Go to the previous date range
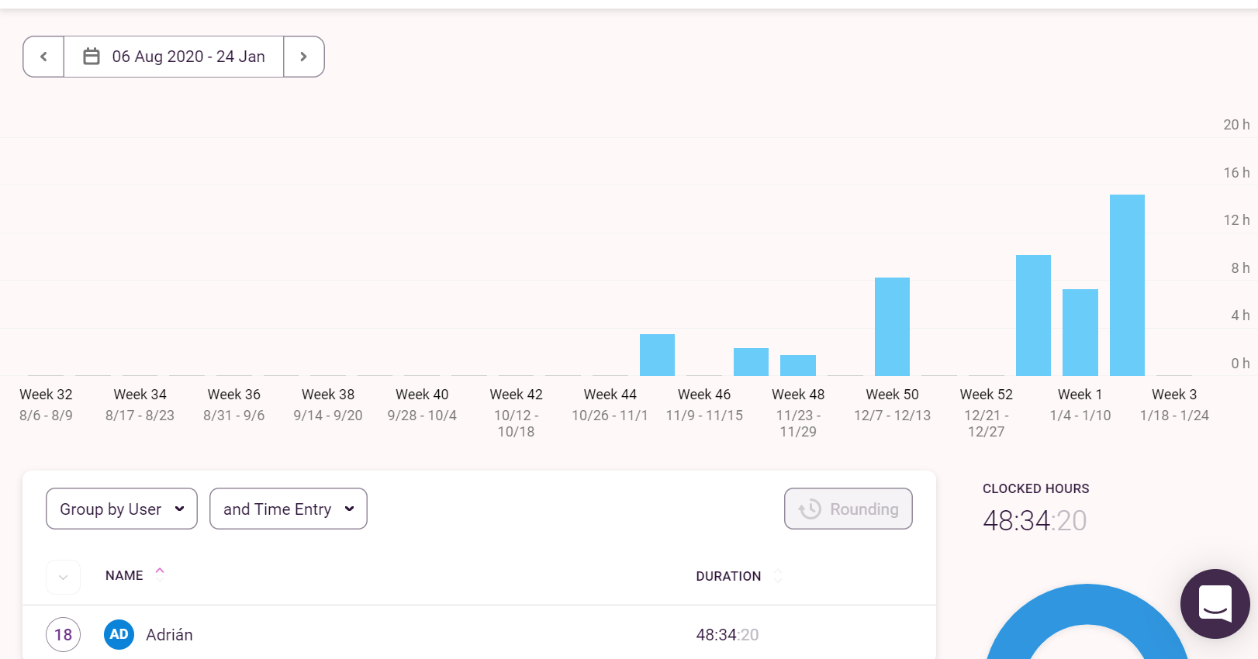Viewport: 1258px width, 659px height. click(x=43, y=57)
